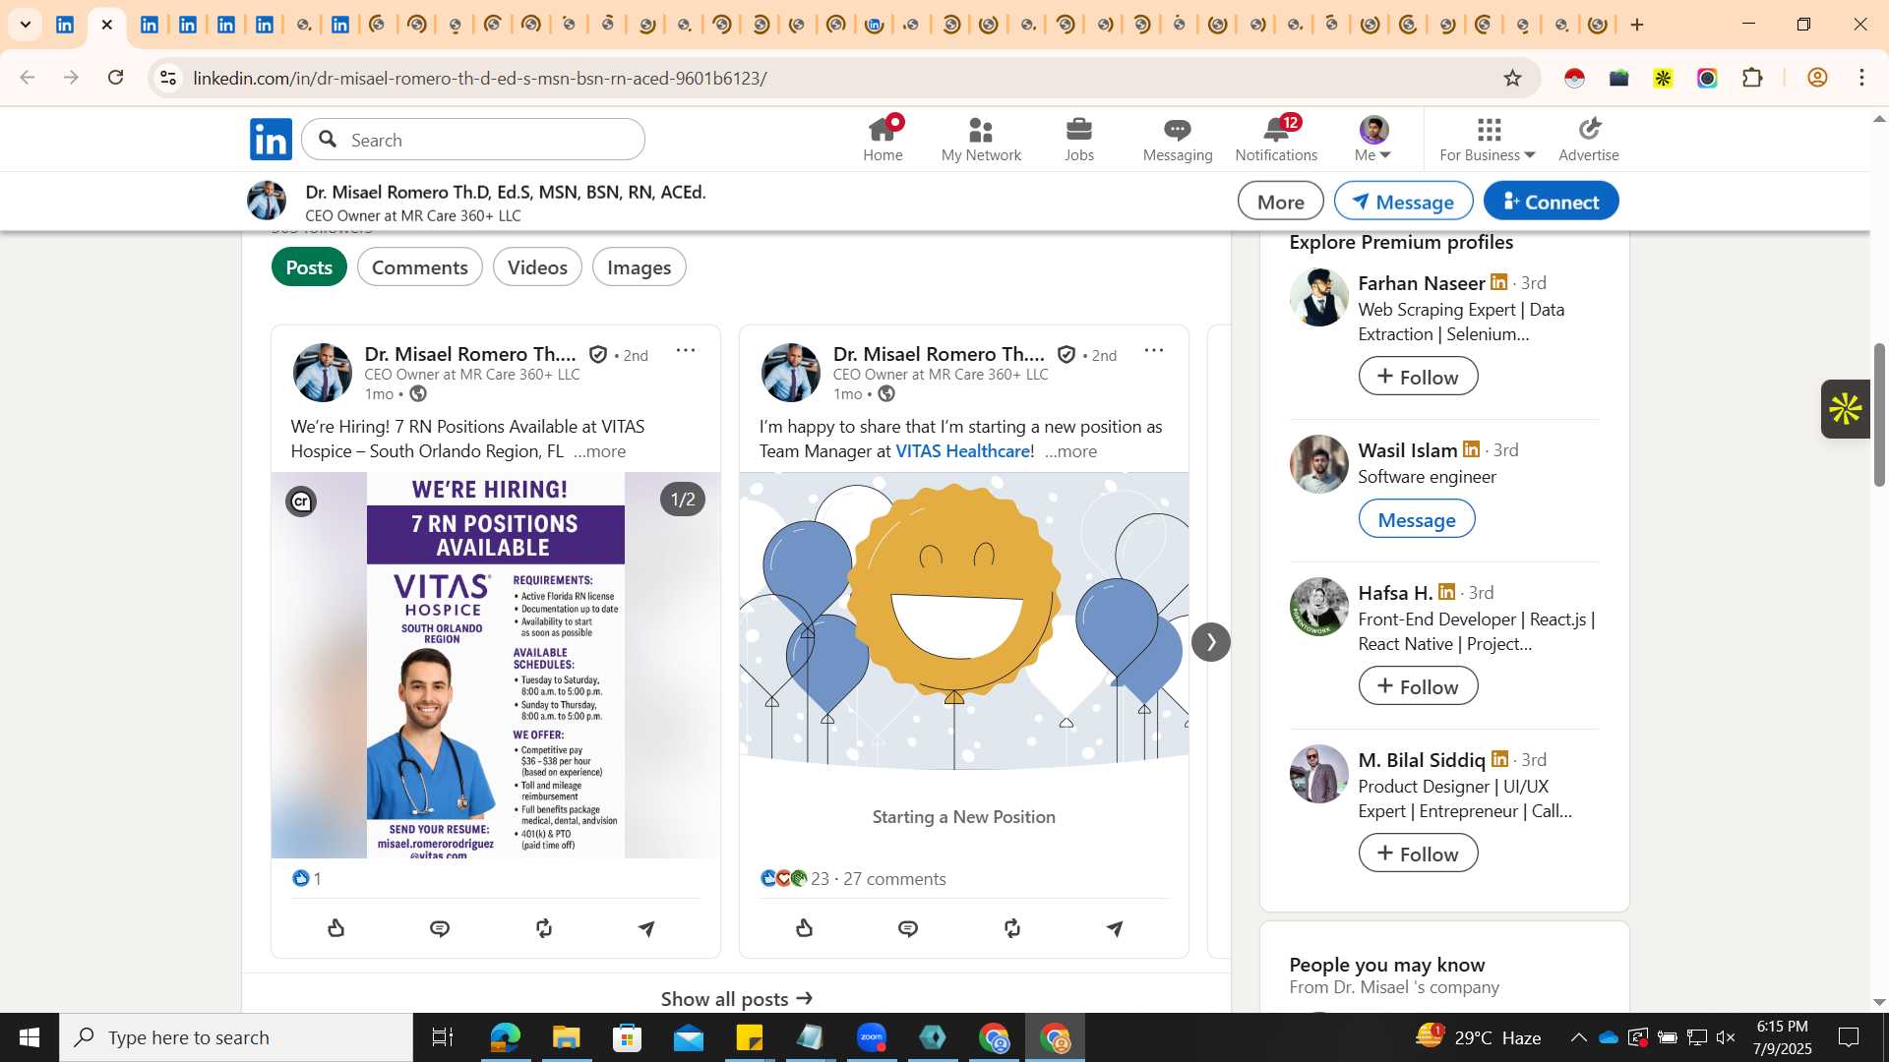Like the We're Hiring post
Image resolution: width=1889 pixels, height=1062 pixels.
[x=336, y=928]
